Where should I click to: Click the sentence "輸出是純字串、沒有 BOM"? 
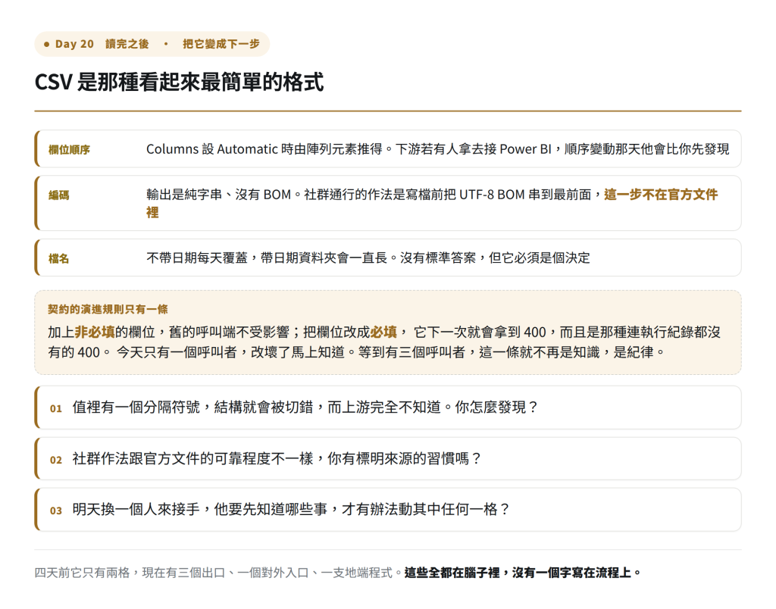(x=218, y=195)
